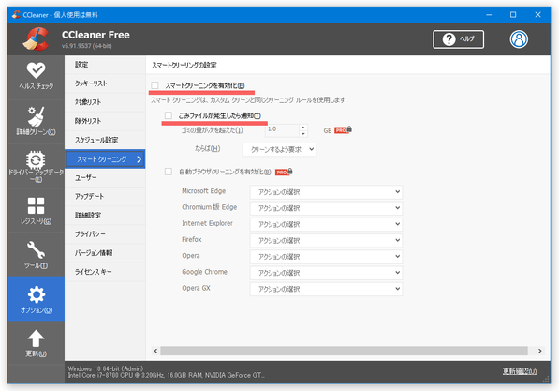Enable Smart Cleaning checkbox
This screenshot has width=559, height=391.
click(154, 85)
